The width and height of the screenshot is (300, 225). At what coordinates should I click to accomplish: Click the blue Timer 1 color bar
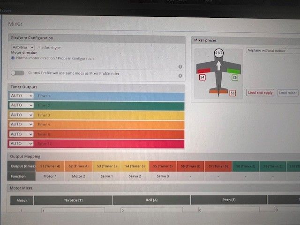[x=110, y=96]
